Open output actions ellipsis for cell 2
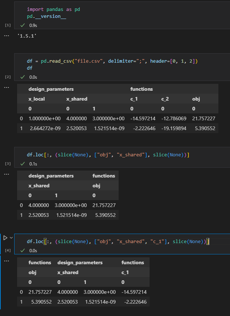 pyautogui.click(x=7, y=87)
